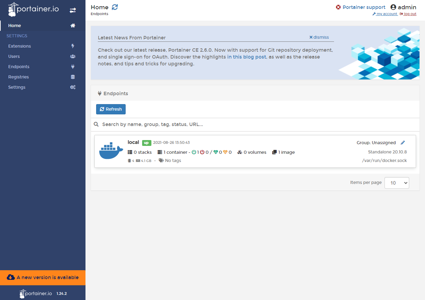Dismiss the Latest News banner
Screen dimensions: 425x300
point(319,37)
